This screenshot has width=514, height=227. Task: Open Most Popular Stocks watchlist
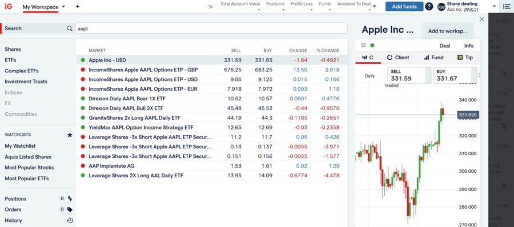29,167
